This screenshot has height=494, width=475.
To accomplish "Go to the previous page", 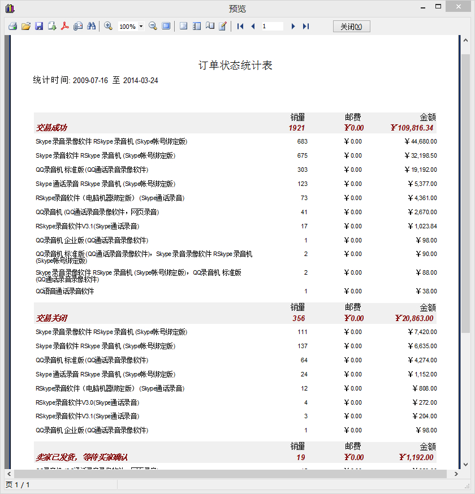I will click(x=253, y=26).
